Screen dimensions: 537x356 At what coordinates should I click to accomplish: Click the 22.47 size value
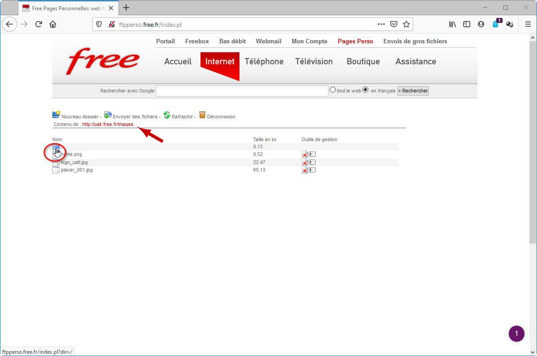coord(259,162)
